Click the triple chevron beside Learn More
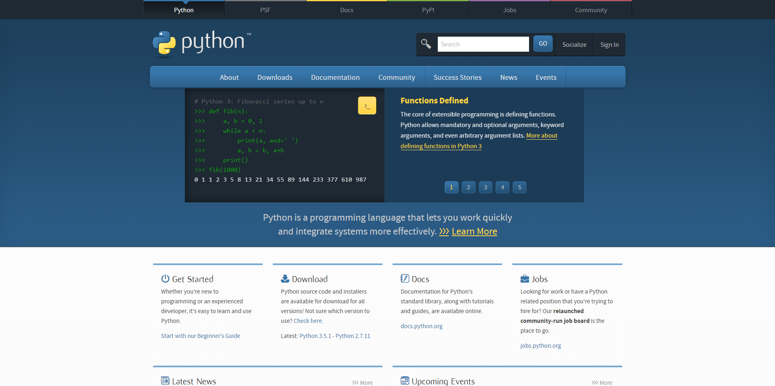 pyautogui.click(x=444, y=232)
